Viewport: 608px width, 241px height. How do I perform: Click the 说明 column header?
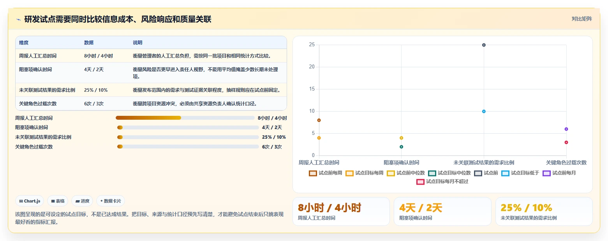[x=137, y=43]
